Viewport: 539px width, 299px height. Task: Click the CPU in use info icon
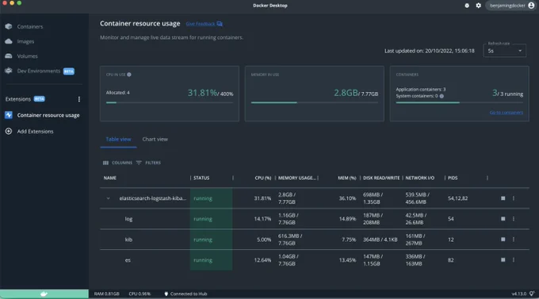[x=129, y=75]
